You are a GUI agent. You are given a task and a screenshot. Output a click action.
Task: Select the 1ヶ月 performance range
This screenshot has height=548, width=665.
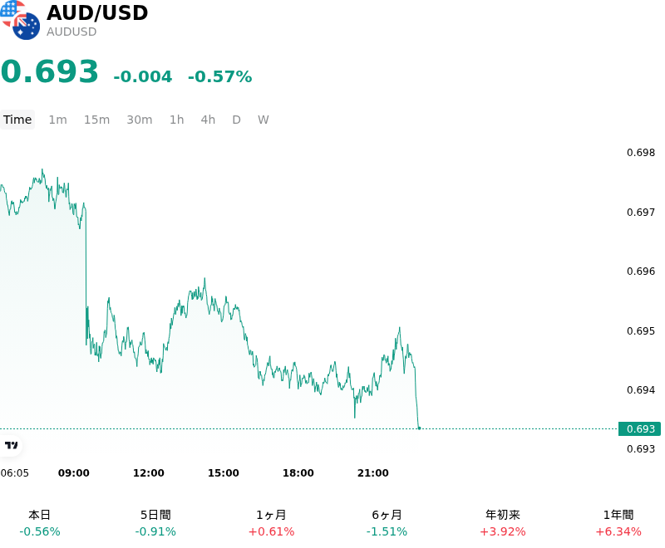272,523
